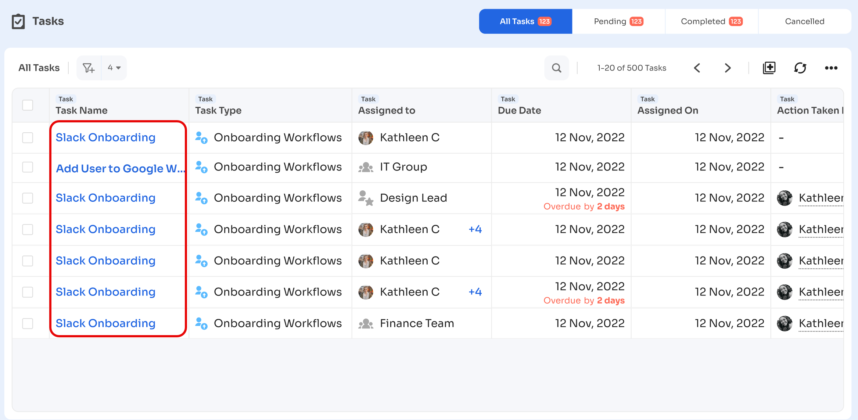Open the first Slack Onboarding task link

coord(105,137)
